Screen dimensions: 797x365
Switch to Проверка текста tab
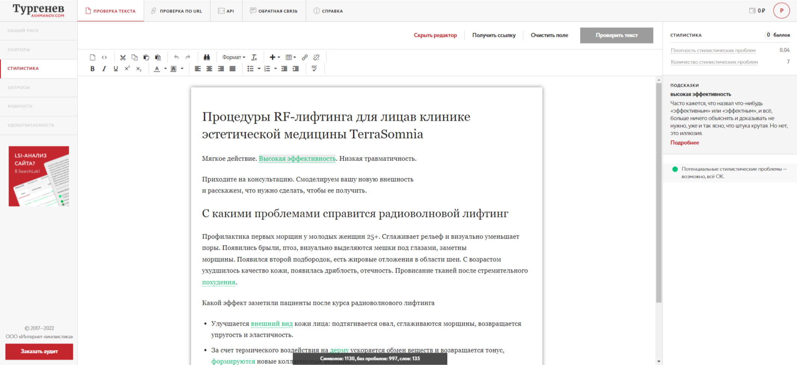click(x=111, y=11)
